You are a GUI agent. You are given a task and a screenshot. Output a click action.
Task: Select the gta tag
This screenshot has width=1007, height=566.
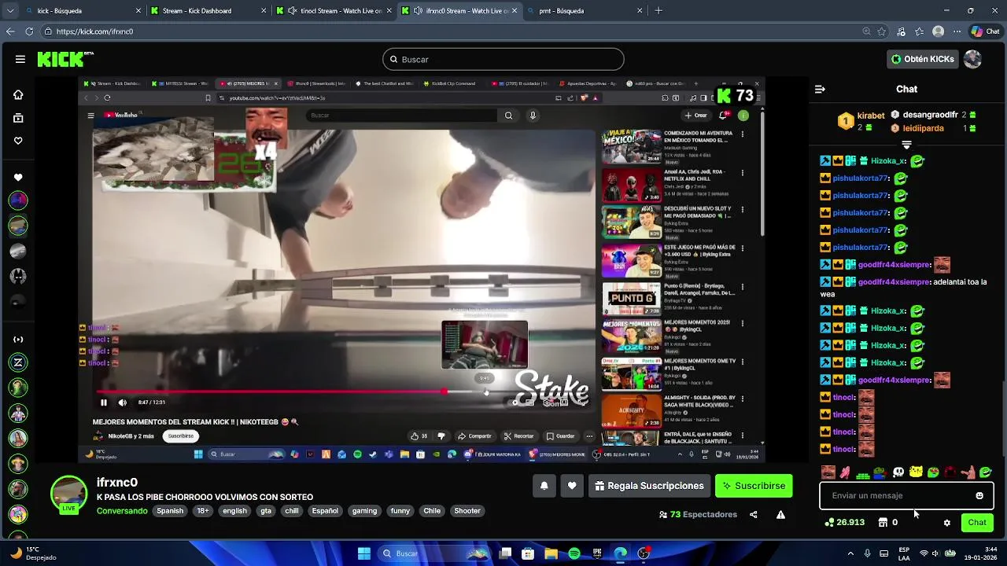click(x=266, y=511)
